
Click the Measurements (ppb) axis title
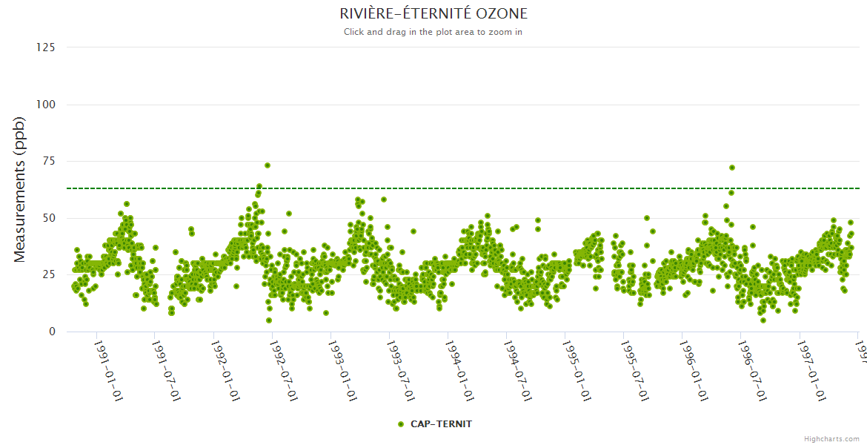(20, 189)
